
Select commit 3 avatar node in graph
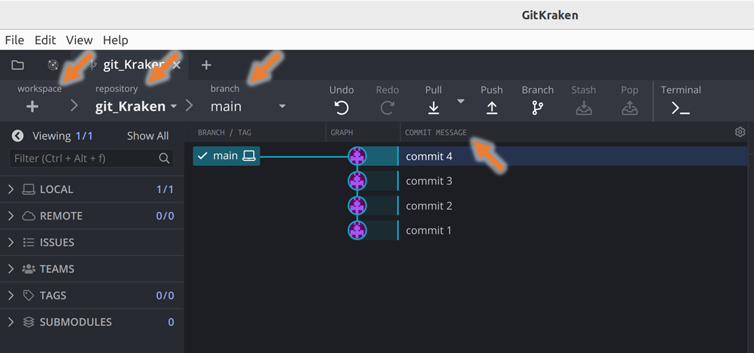coord(357,181)
